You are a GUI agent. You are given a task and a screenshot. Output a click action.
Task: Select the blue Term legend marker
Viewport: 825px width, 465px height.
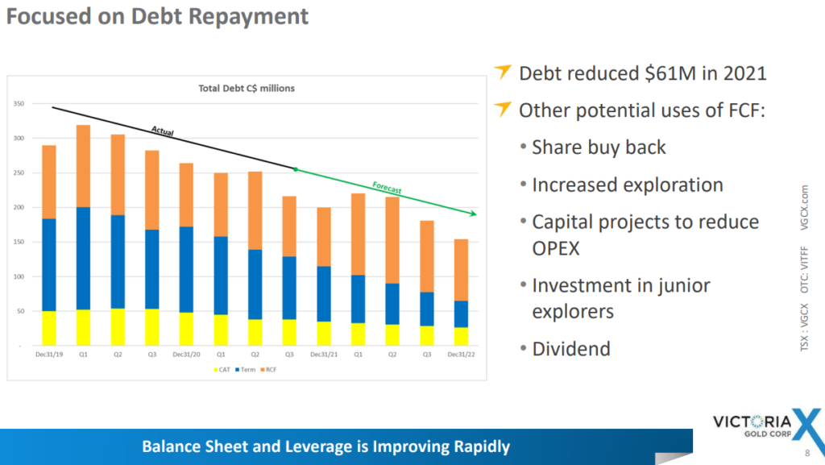(238, 370)
